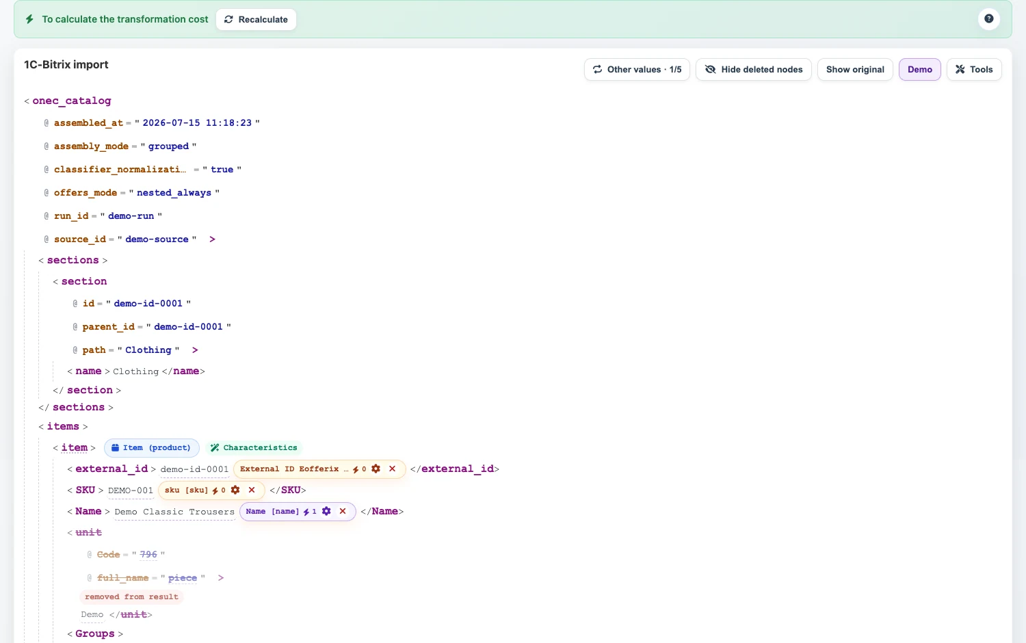Click lightning bolt on sku [sku] tag
This screenshot has width=1026, height=643.
pyautogui.click(x=215, y=490)
